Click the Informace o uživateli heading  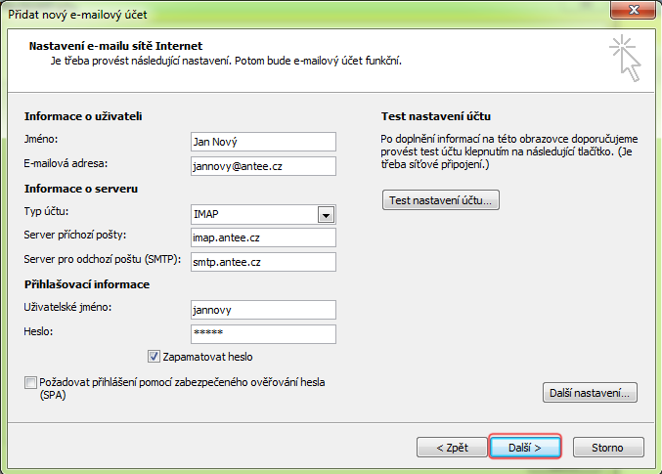point(83,116)
